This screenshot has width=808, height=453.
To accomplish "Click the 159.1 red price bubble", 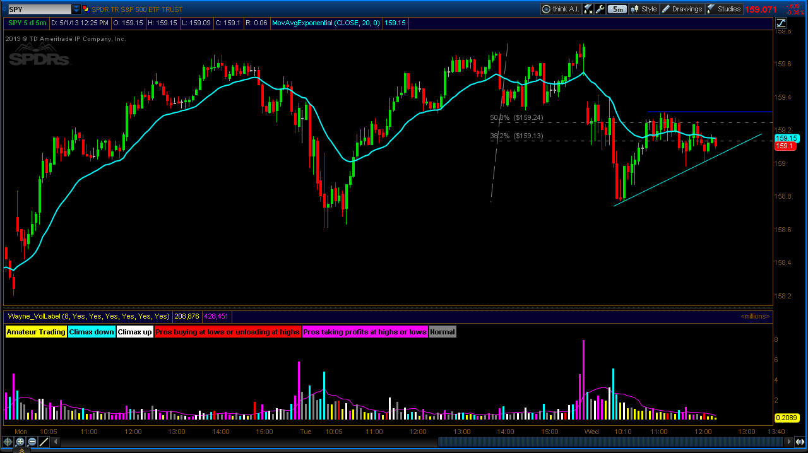I will tap(785, 146).
